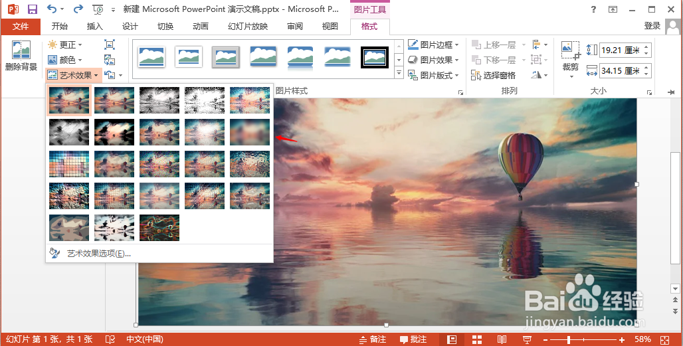Apply the blur artistic effect thumbnail

[x=250, y=132]
